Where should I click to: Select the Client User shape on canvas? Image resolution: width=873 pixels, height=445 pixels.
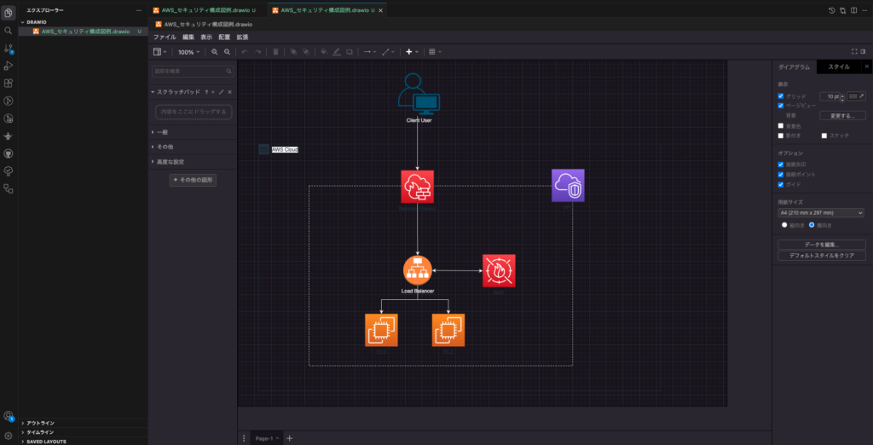coord(418,93)
